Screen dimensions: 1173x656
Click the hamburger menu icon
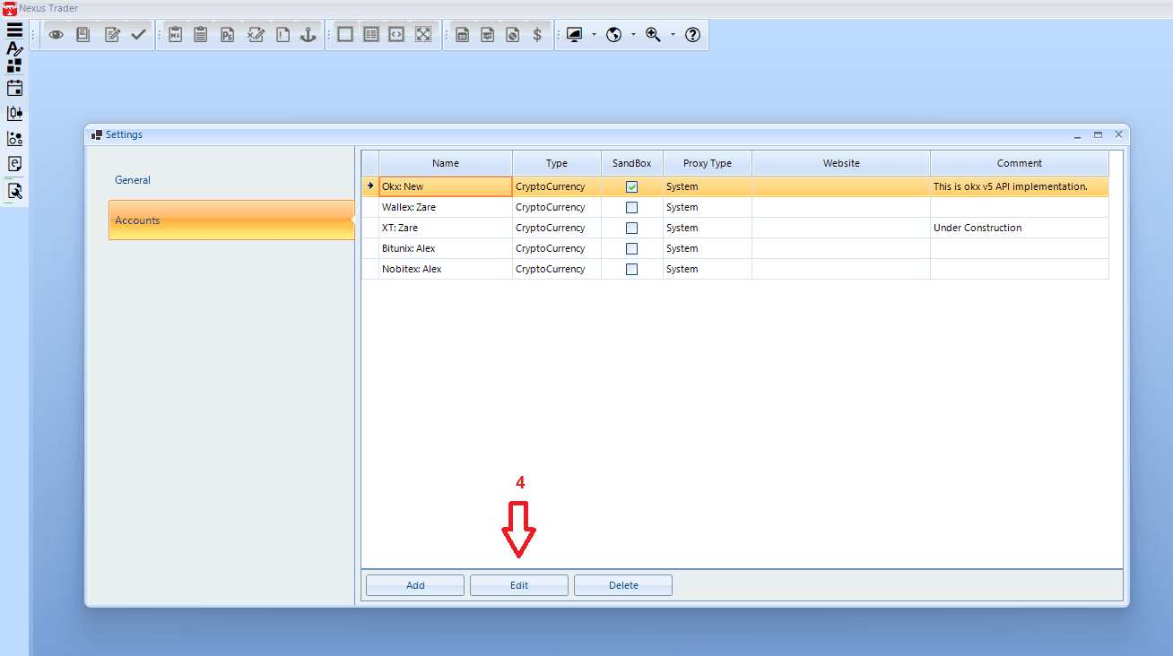[14, 30]
